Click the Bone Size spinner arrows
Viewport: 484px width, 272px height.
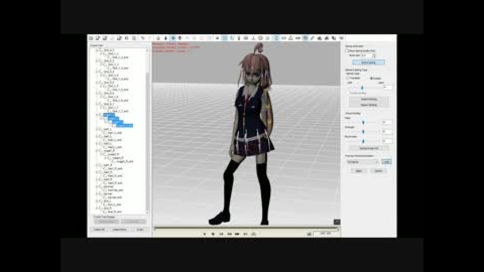374,55
